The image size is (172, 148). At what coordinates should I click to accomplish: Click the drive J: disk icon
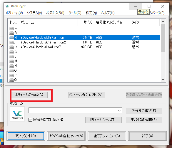[11, 47]
